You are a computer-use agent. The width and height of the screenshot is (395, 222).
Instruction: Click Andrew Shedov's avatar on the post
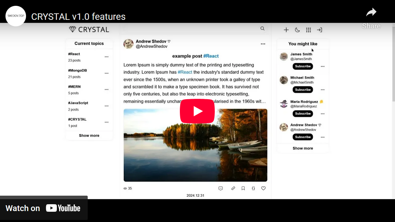point(128,44)
